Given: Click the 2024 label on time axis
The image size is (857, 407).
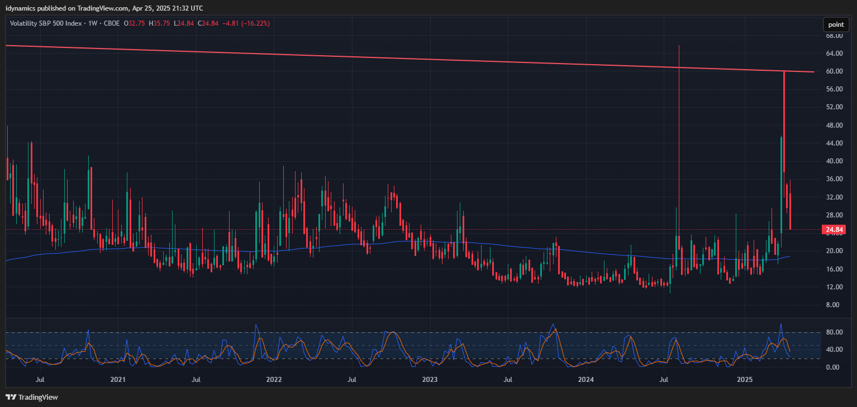Looking at the screenshot, I should [x=585, y=380].
